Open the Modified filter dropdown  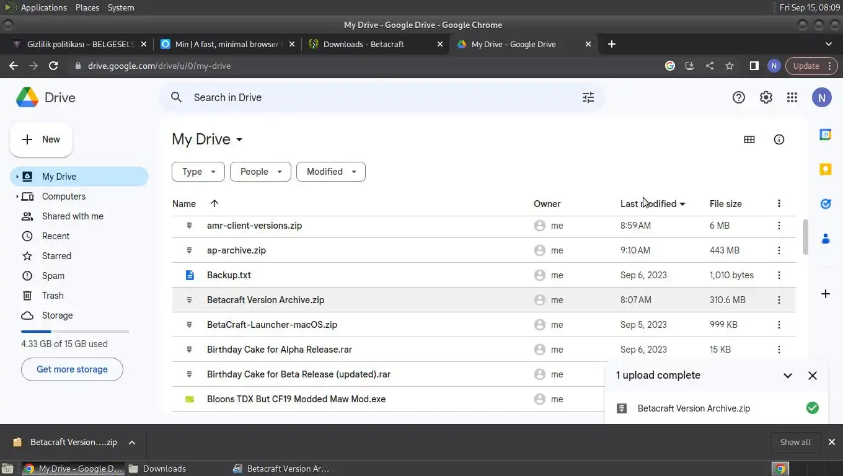click(x=331, y=172)
